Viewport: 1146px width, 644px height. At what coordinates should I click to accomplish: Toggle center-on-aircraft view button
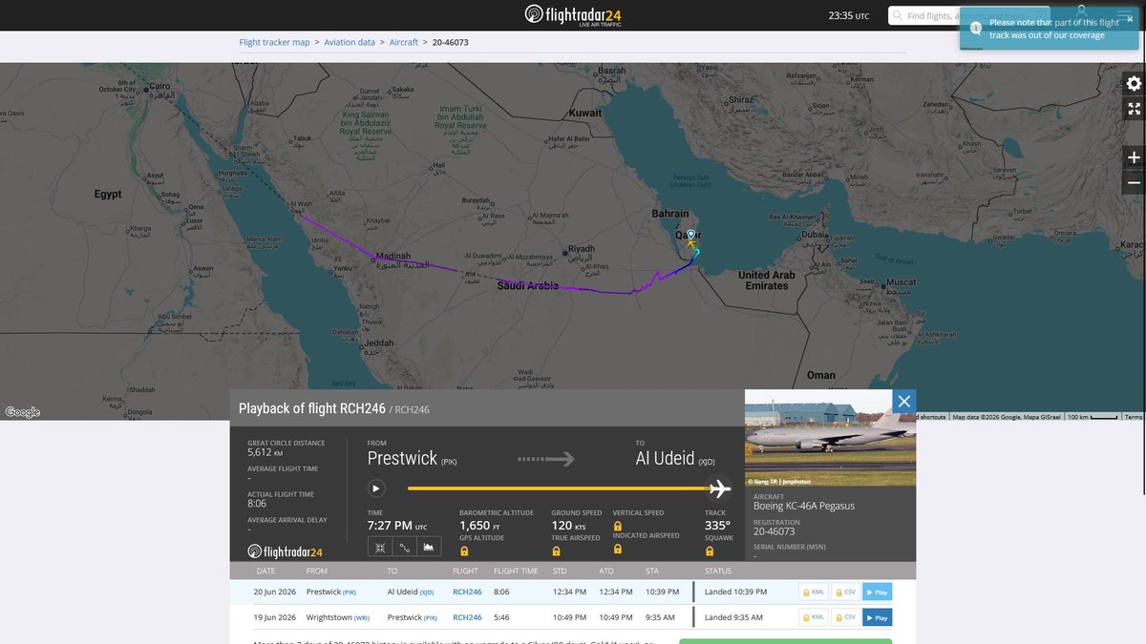[379, 547]
